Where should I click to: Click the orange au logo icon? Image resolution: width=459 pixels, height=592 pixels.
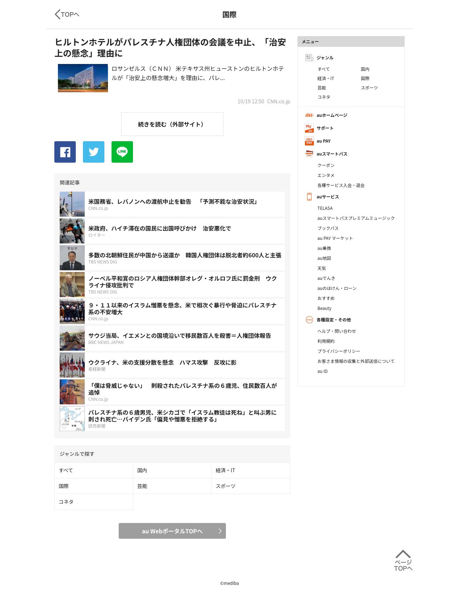309,115
